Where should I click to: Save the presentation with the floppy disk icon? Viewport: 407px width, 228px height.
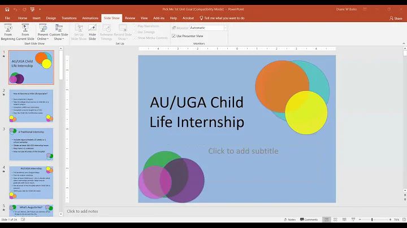pos(7,10)
